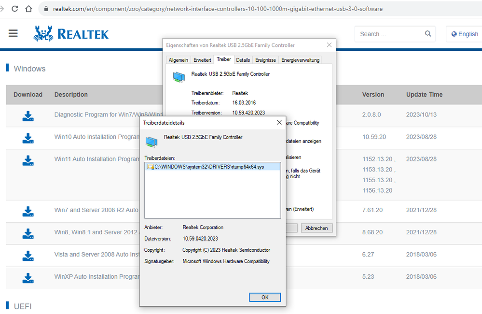Select the rtump64x64.sys driver file entry
The width and height of the screenshot is (482, 314).
tap(212, 167)
